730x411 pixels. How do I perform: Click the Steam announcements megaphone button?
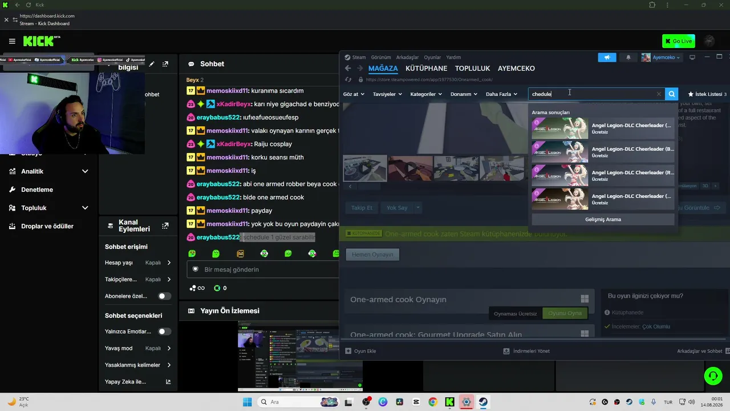(x=607, y=57)
